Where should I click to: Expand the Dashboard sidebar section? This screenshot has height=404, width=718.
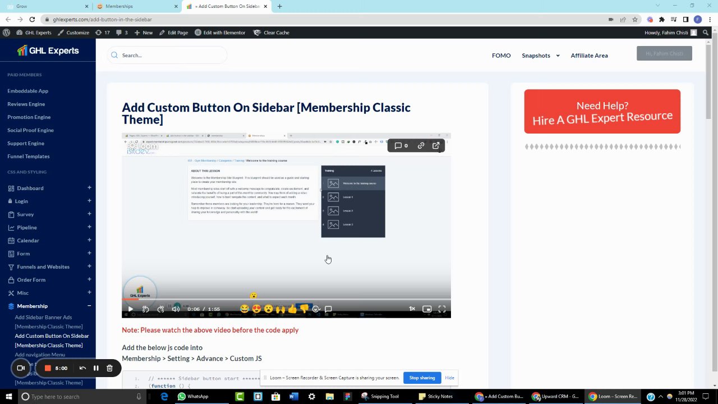89,188
